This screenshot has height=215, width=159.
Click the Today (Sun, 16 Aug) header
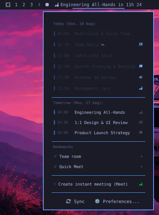(75, 24)
